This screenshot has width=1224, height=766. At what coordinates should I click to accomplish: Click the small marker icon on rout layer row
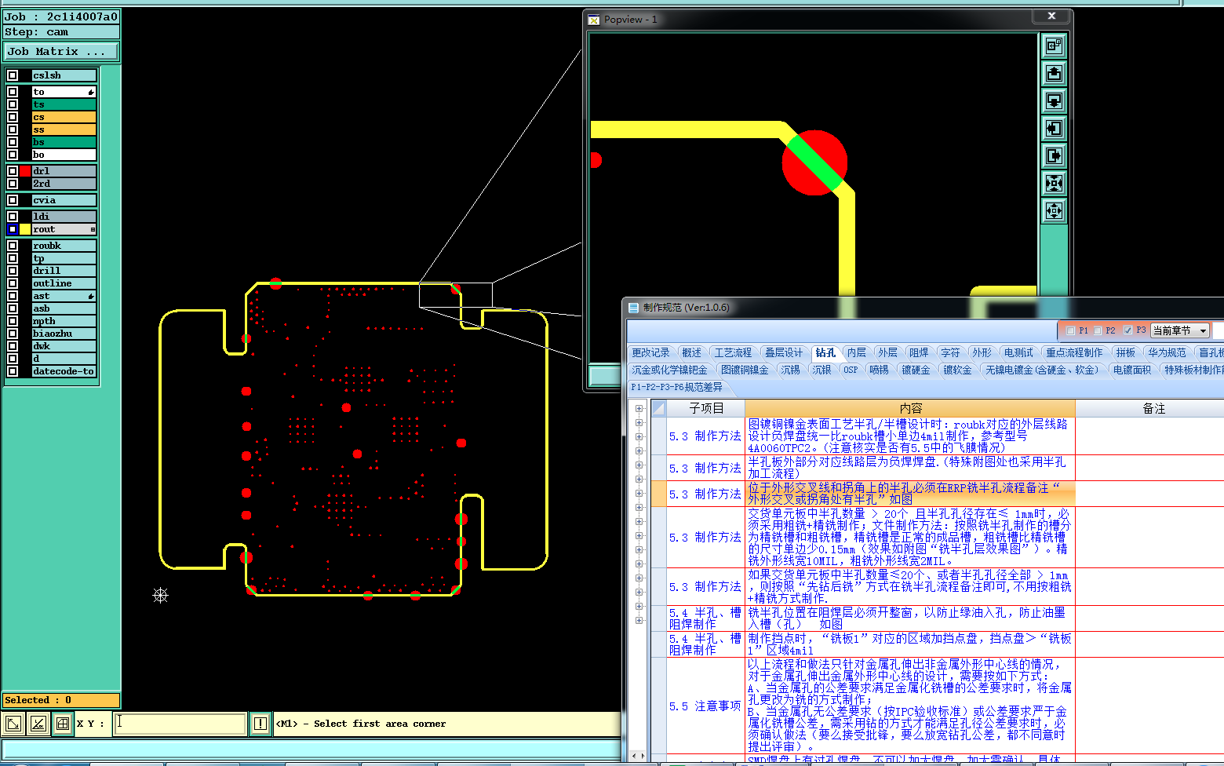click(x=93, y=230)
